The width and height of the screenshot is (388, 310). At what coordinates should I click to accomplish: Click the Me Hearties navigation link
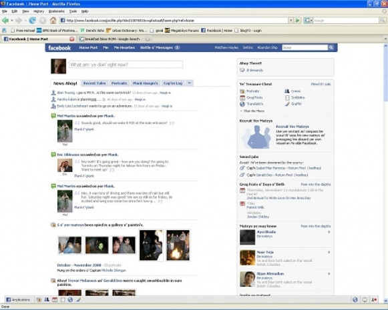pos(124,47)
